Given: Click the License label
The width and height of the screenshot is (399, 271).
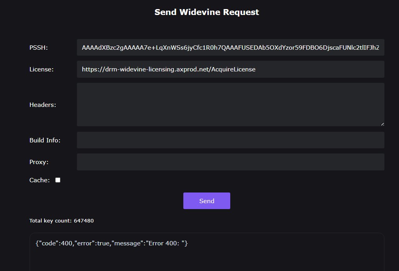Looking at the screenshot, I should tap(41, 69).
